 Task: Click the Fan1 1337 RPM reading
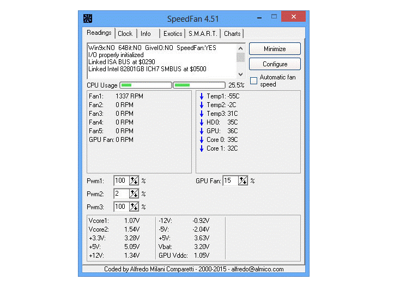pyautogui.click(x=116, y=96)
